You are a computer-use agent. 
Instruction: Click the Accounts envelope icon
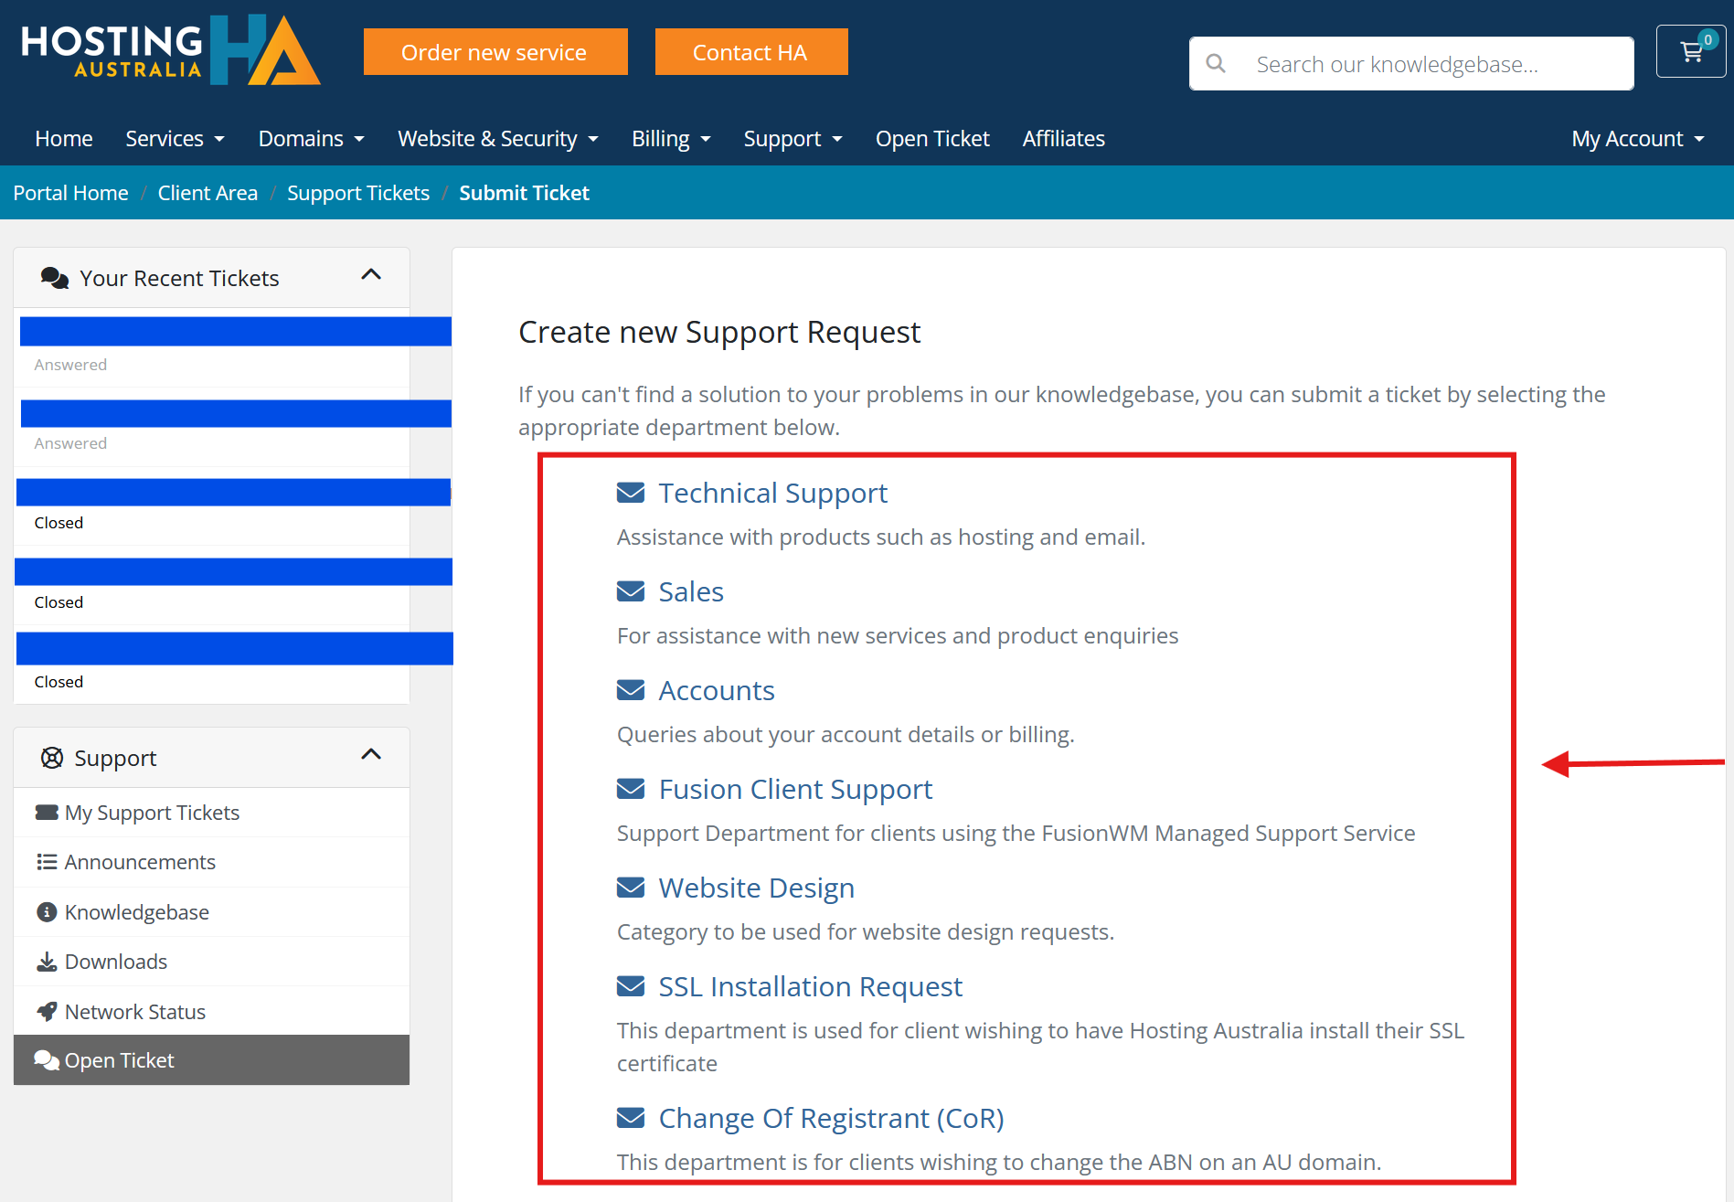tap(631, 690)
